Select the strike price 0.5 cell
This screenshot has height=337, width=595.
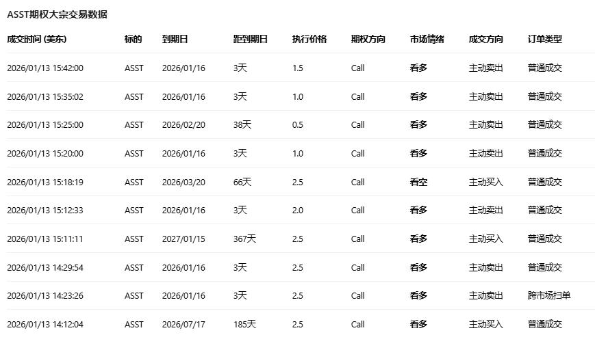click(x=297, y=125)
